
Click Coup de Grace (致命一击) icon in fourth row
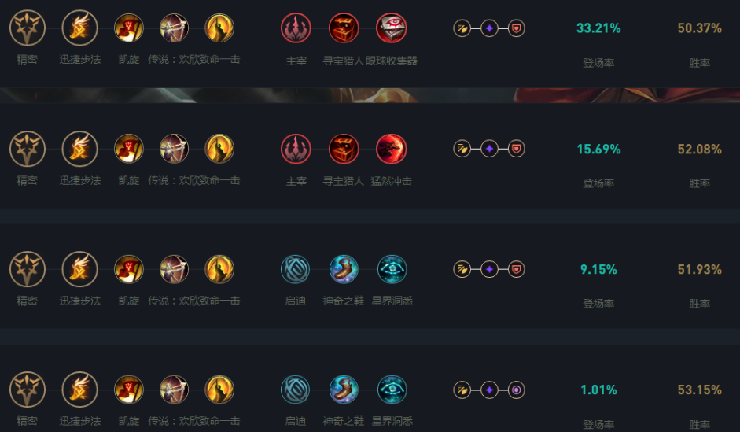219,390
